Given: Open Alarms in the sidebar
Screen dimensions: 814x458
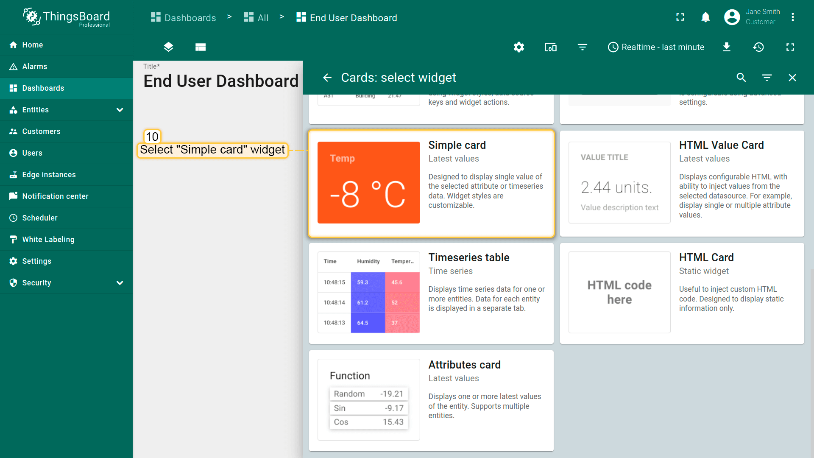Looking at the screenshot, I should pyautogui.click(x=35, y=67).
